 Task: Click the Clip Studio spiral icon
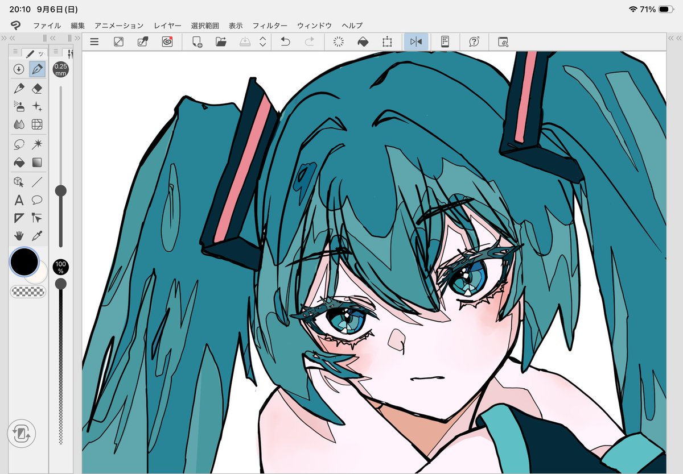(x=167, y=41)
